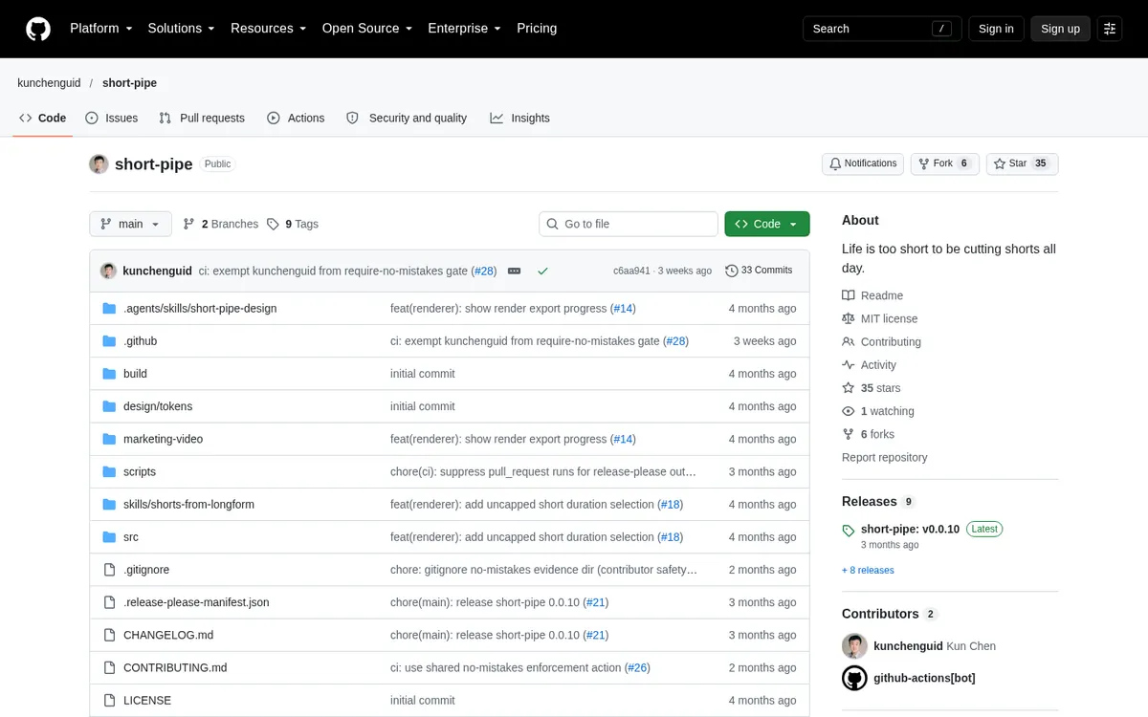Expand the Enterprise menu
This screenshot has width=1148, height=717.
click(x=465, y=29)
